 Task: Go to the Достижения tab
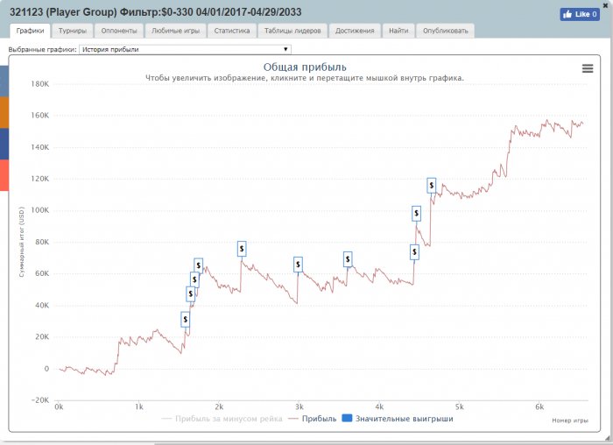[355, 31]
